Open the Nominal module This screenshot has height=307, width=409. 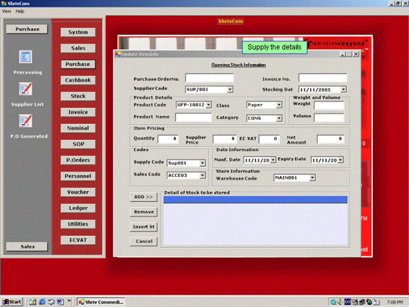coord(78,128)
